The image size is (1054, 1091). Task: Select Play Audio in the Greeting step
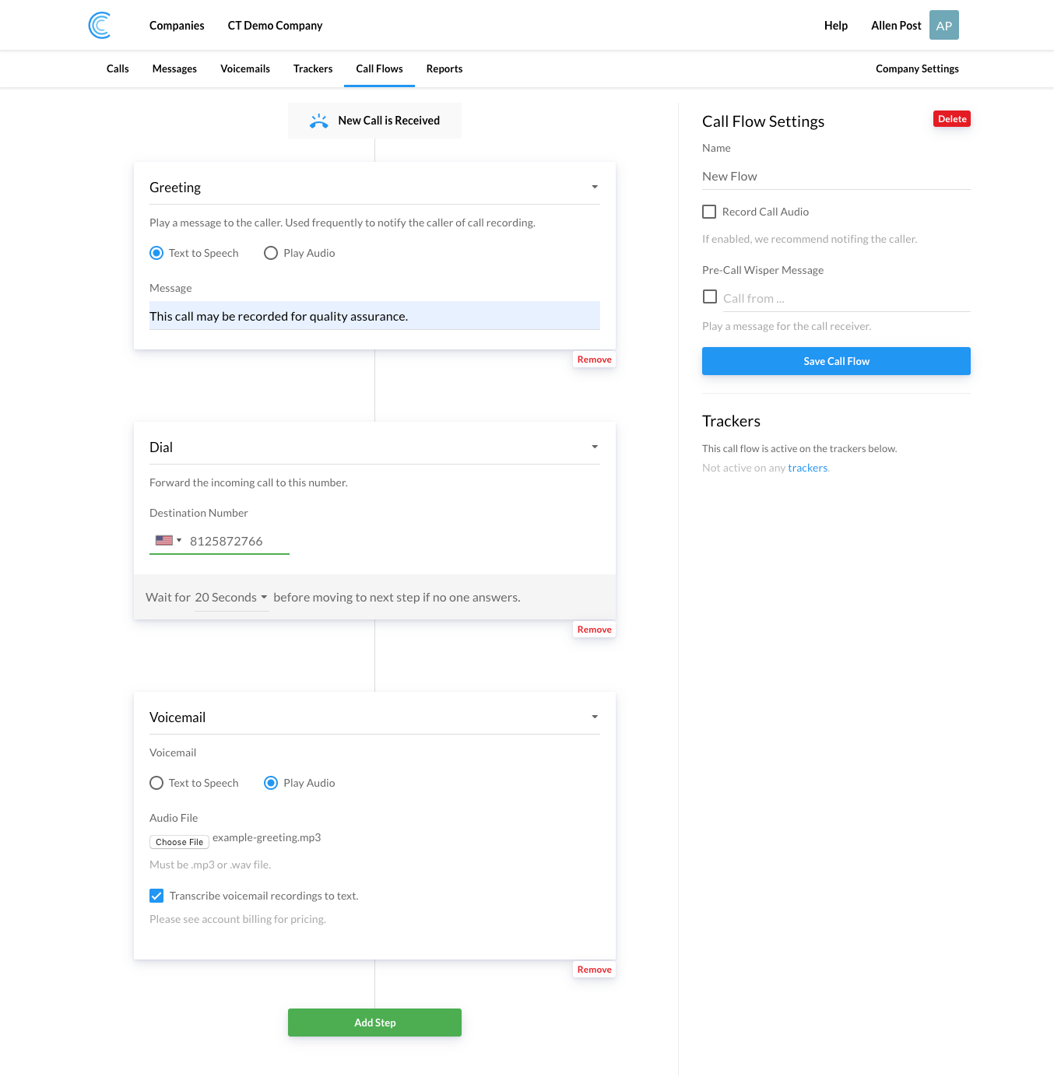tap(271, 253)
